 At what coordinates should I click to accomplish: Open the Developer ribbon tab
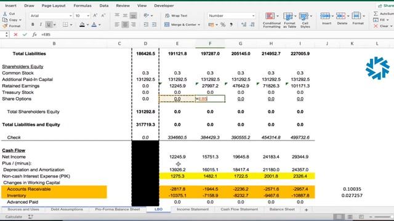point(164,6)
